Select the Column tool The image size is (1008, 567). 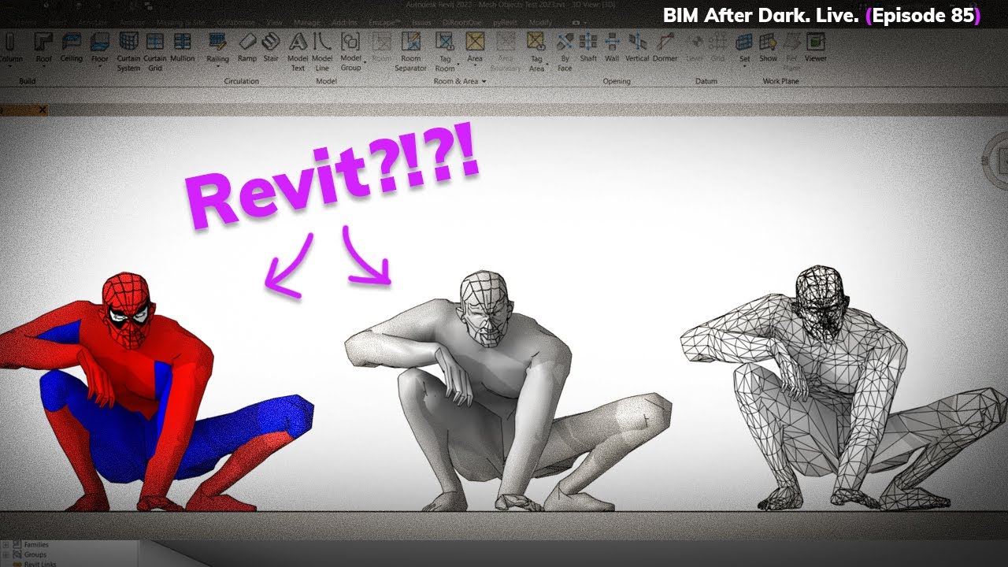(x=11, y=47)
